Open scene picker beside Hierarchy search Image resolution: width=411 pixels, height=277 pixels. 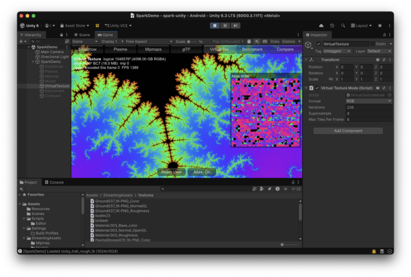tap(67, 42)
